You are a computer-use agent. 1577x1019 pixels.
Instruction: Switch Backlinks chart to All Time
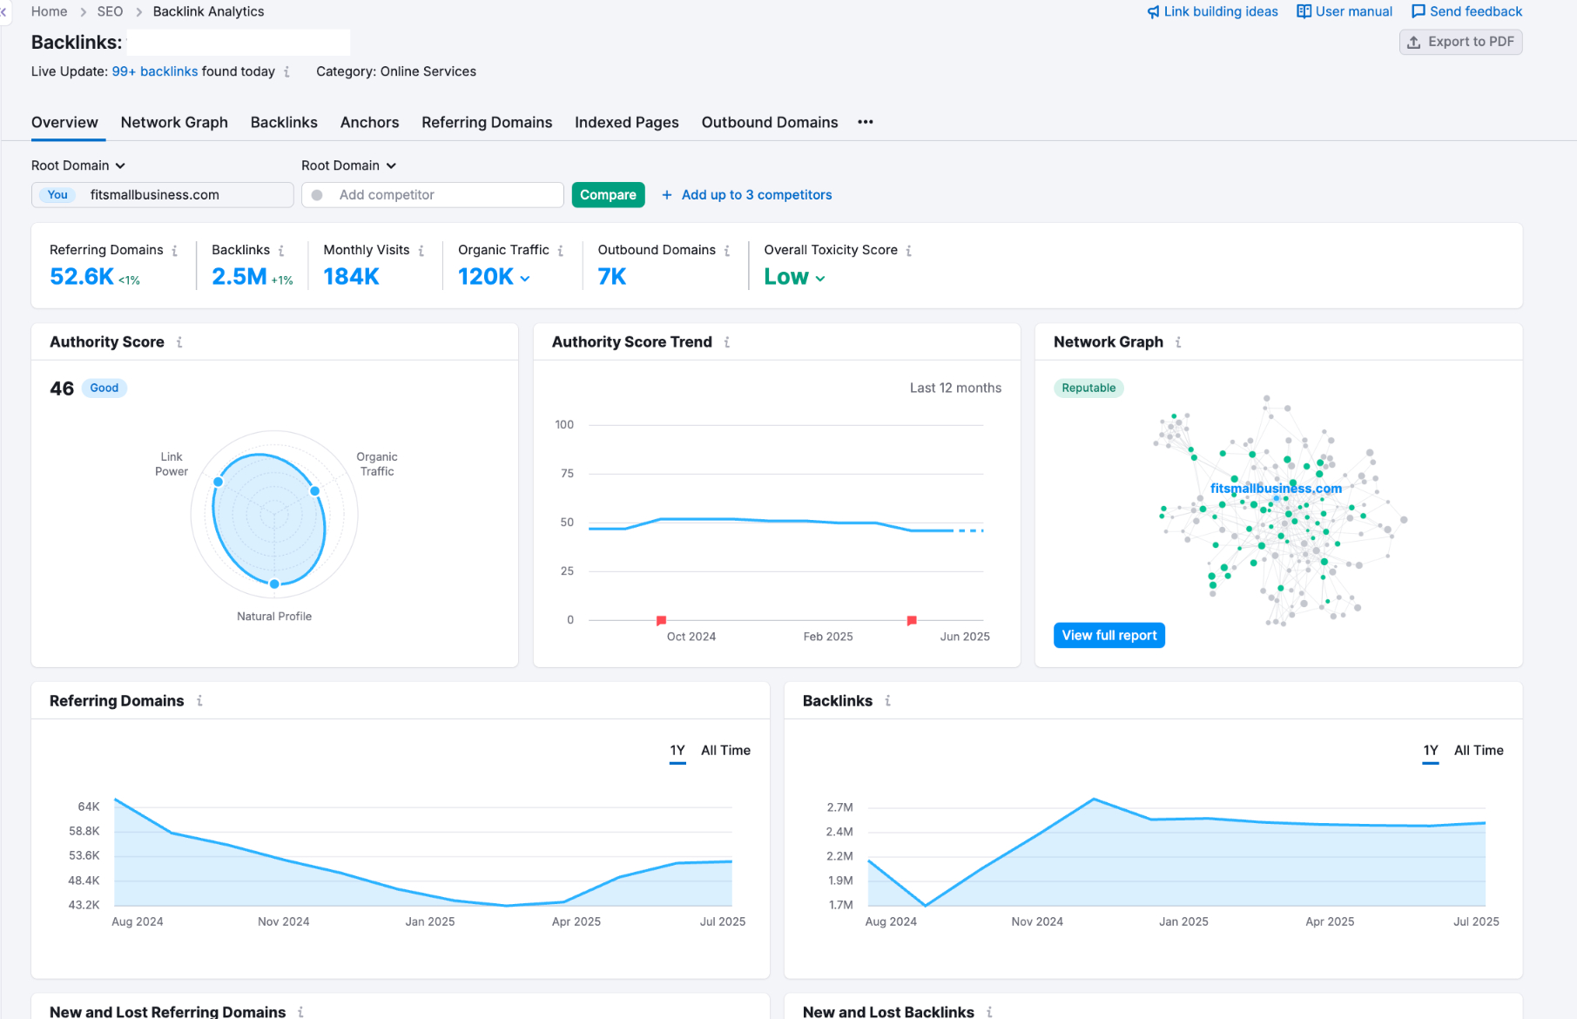[x=1479, y=751]
